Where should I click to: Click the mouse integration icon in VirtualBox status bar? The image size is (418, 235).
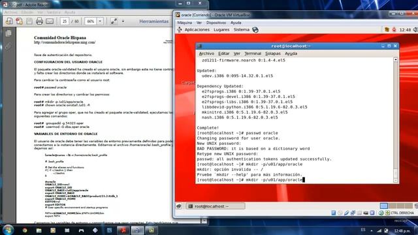381,213
